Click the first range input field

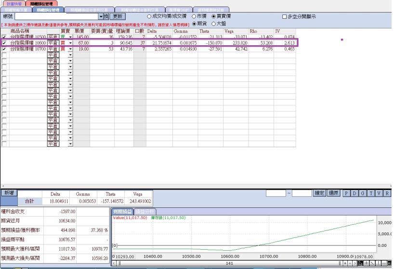[276, 193]
